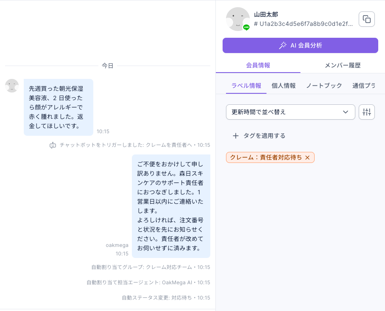Viewport: 385px width, 311px height.
Task: Open 山田太郎's profile avatar in side panel
Action: pyautogui.click(x=238, y=19)
